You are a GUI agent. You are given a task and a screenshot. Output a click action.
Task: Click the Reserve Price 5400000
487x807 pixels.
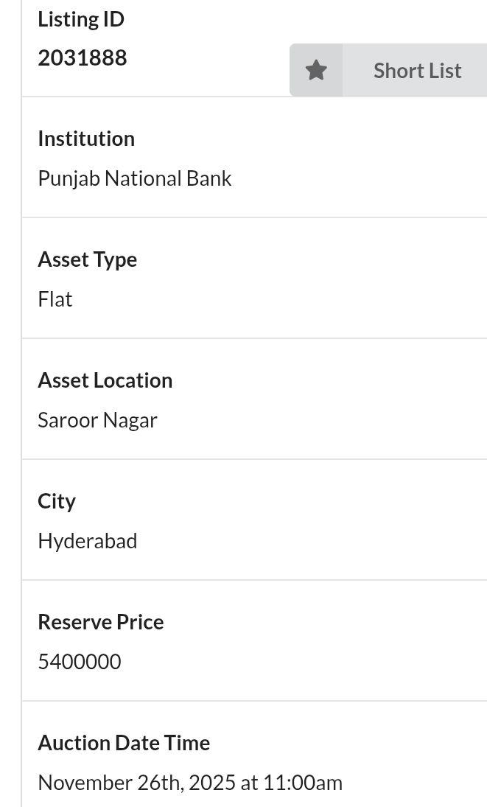pyautogui.click(x=79, y=661)
